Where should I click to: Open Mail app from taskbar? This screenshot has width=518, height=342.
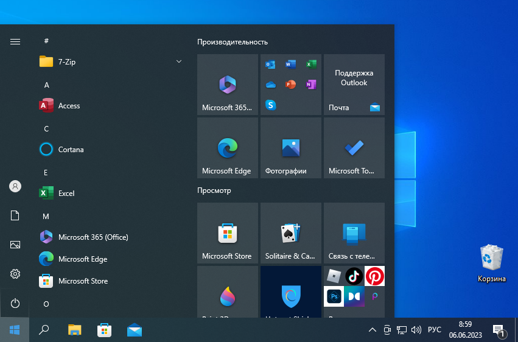click(135, 330)
